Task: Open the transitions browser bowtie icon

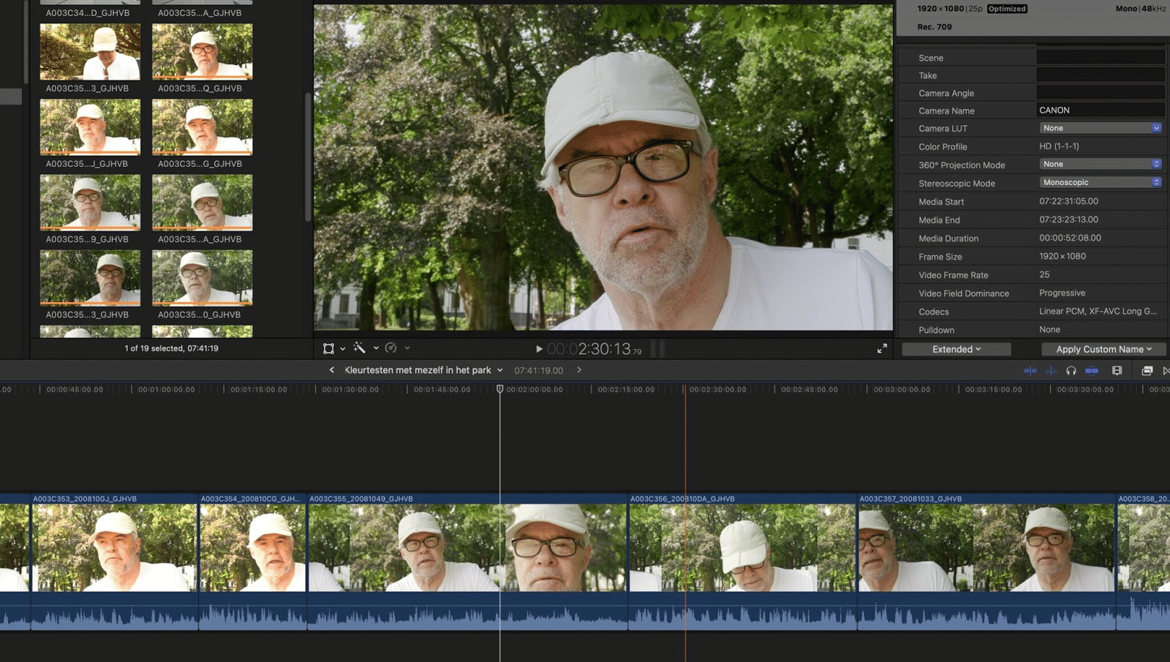Action: click(1166, 371)
